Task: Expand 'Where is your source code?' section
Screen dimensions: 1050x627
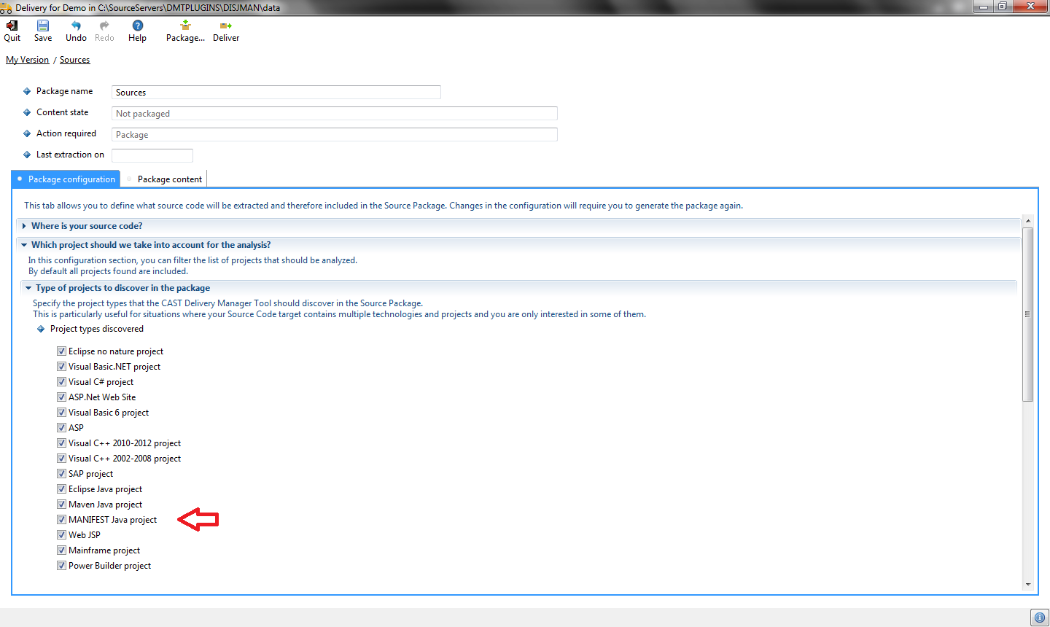Action: 25,226
